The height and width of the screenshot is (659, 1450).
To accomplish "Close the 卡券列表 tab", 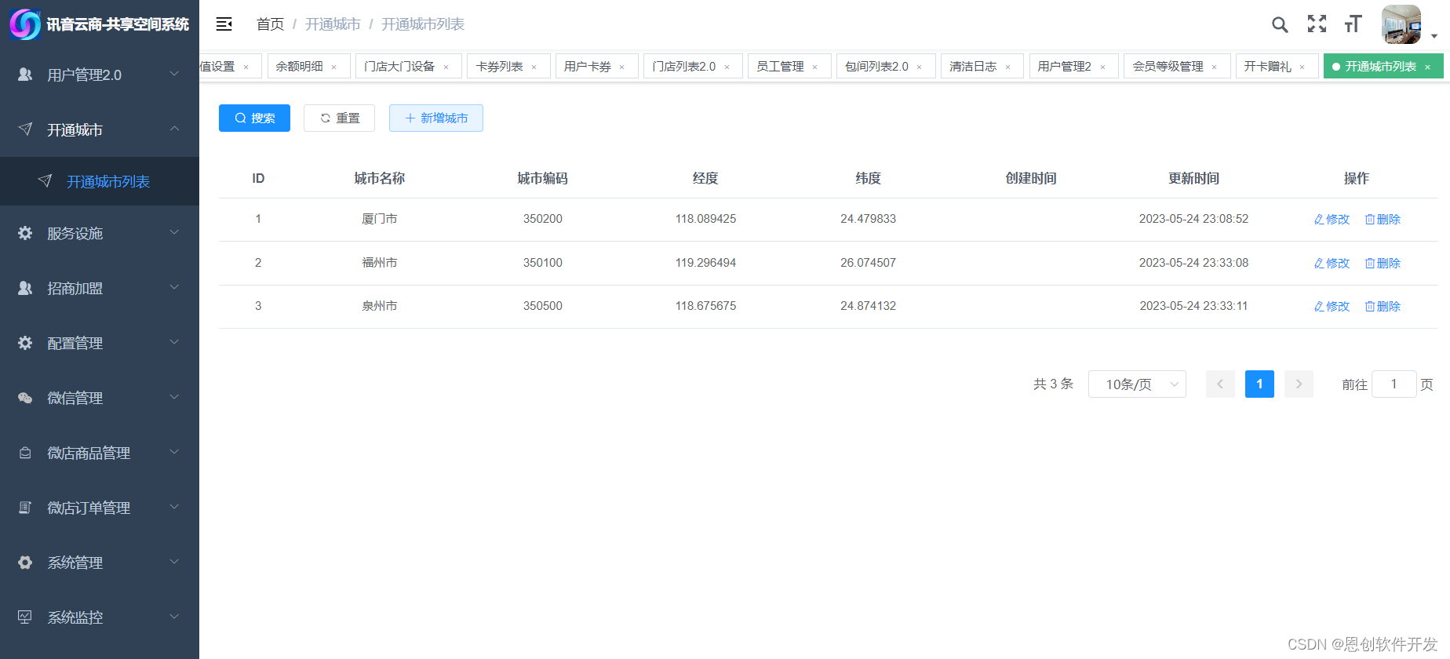I will (534, 67).
